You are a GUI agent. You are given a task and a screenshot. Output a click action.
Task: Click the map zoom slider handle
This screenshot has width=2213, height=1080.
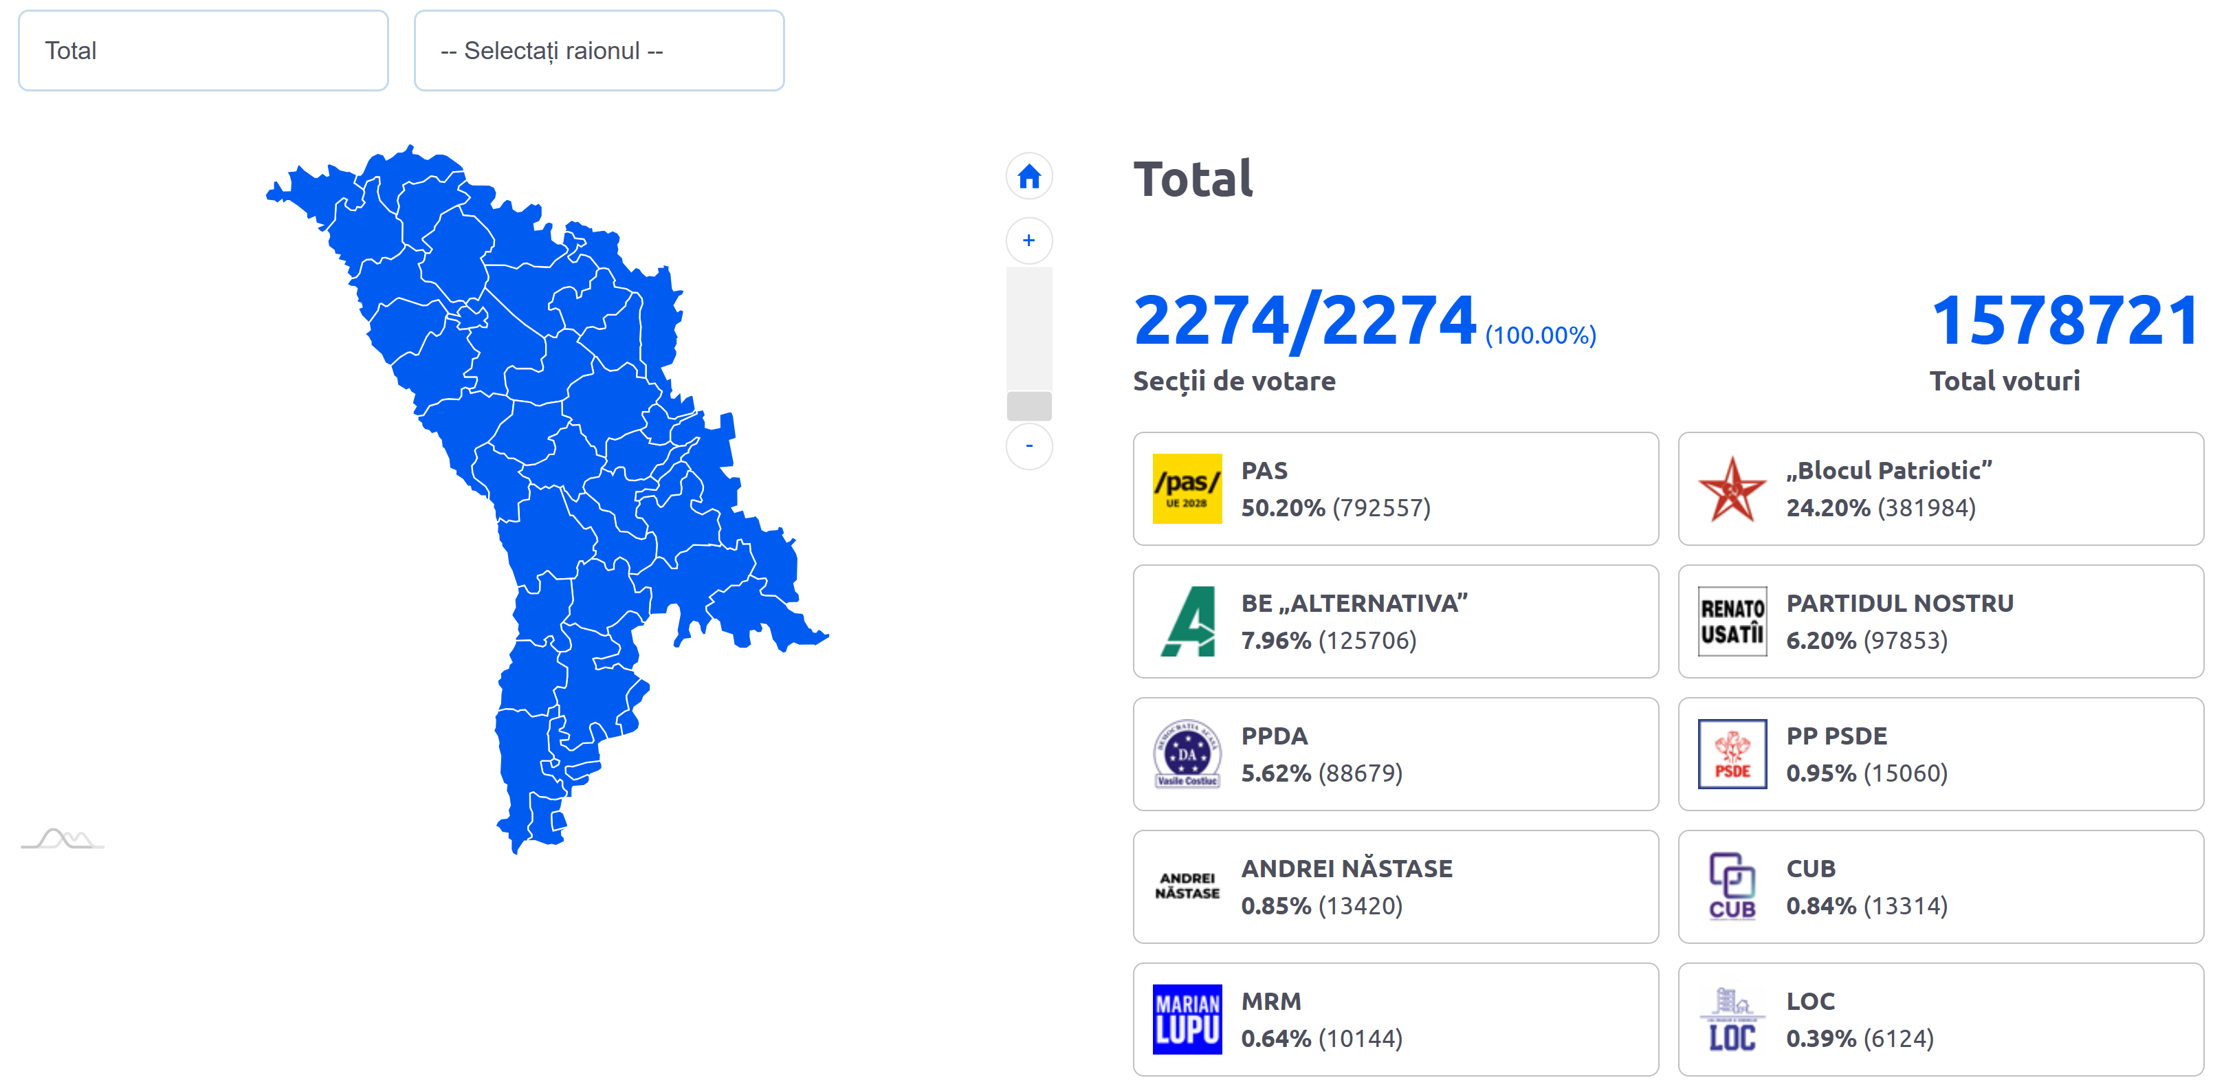coord(1028,406)
